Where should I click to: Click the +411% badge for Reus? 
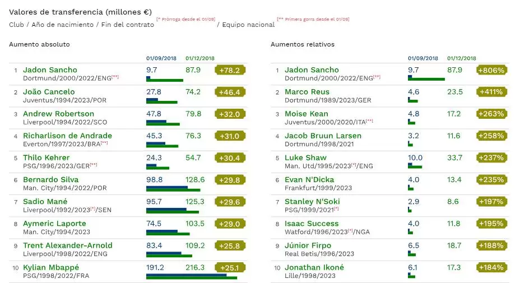click(491, 92)
